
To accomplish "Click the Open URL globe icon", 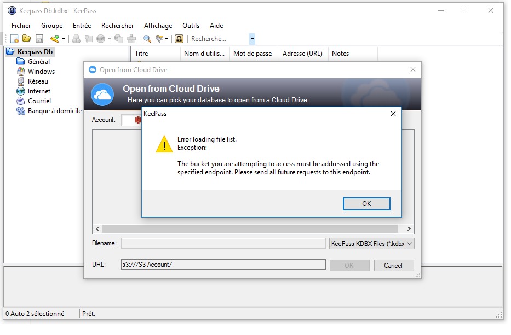I will coord(101,39).
